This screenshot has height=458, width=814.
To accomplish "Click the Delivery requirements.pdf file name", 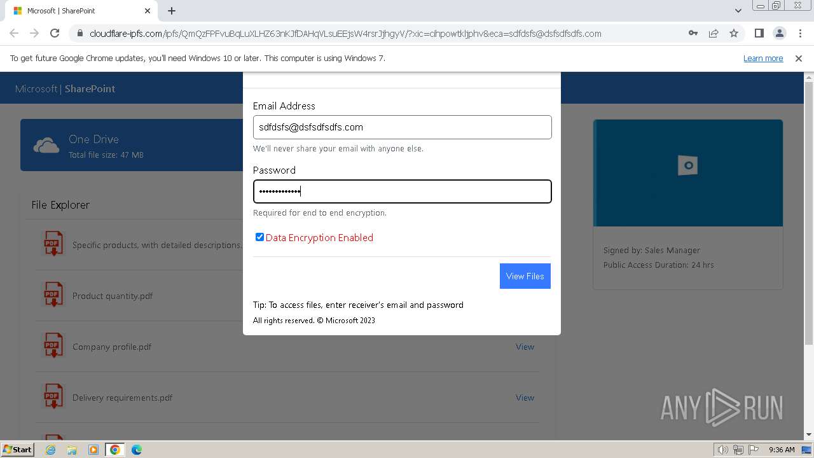I will [x=123, y=398].
